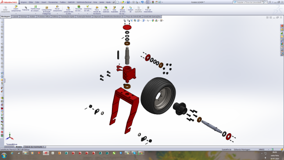This screenshot has width=284, height=160.
Task: Click Apply scene icon
Action: [x=157, y=21]
